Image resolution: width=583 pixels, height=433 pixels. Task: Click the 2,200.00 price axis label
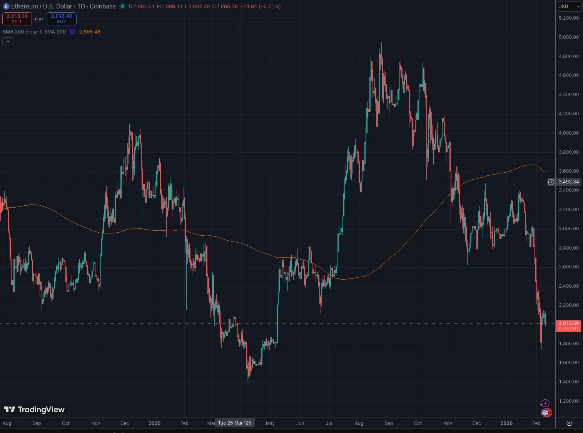click(568, 305)
